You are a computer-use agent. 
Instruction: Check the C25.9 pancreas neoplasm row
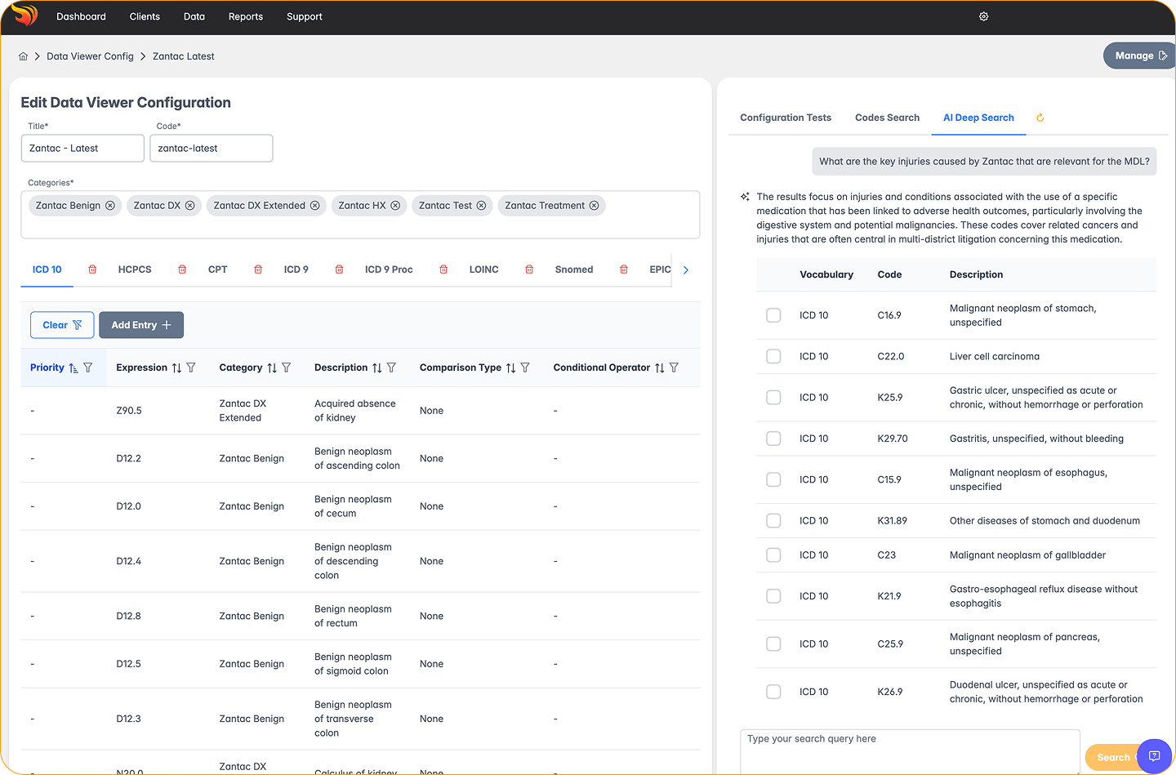(x=773, y=644)
